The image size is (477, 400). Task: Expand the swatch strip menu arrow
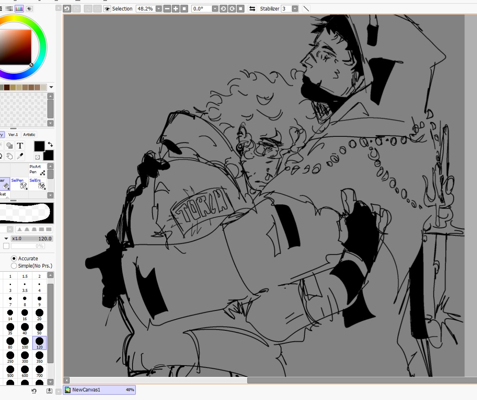tap(51, 87)
